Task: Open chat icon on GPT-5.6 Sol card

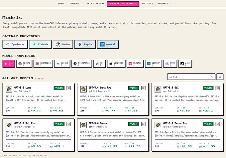Action: pyautogui.click(x=218, y=88)
